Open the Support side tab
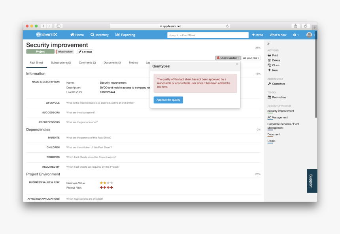This screenshot has height=234, width=340. [312, 181]
